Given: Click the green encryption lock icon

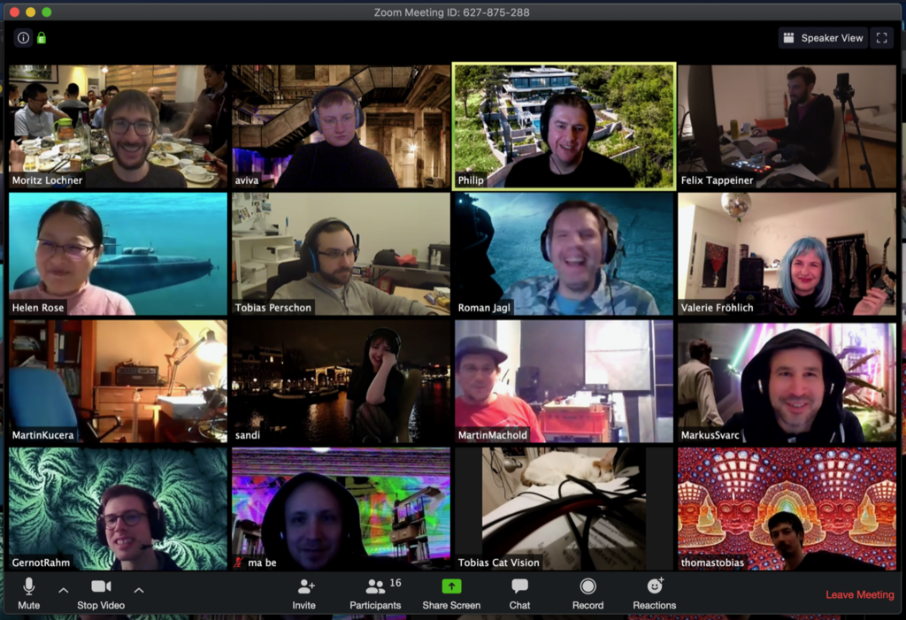Looking at the screenshot, I should coord(41,38).
